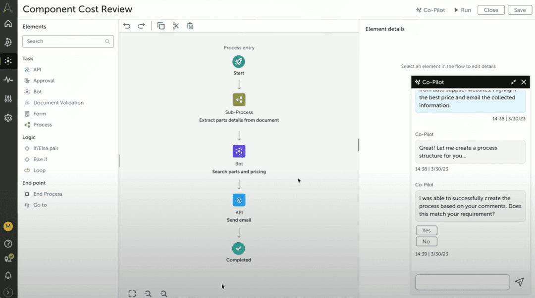Pick the Loop logic element
Viewport: 535px width, 298px height.
point(35,170)
